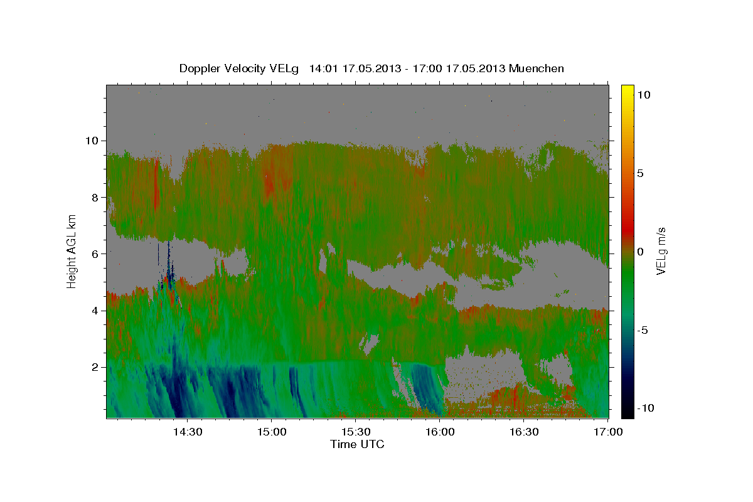The height and width of the screenshot is (502, 753).
Task: Click the height axis label 10 on the left
Action: 93,141
